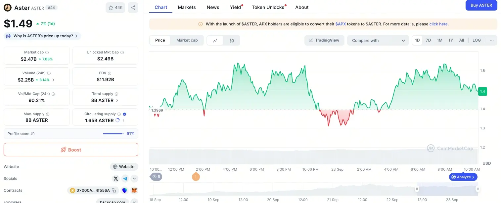Open Compare with dropdown
Screen dimensions: 501x203
(378, 41)
